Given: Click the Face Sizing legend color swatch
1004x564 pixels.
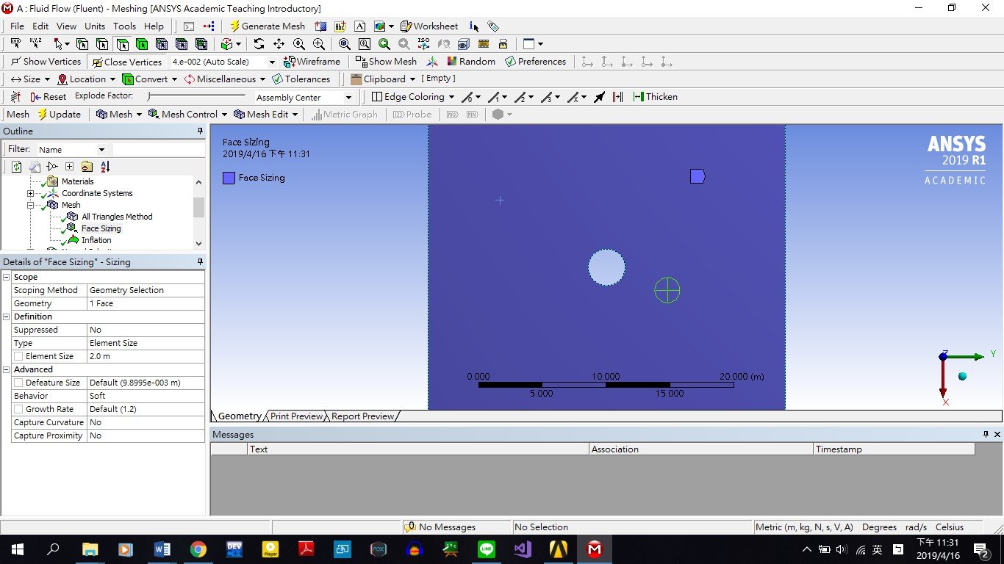Looking at the screenshot, I should click(x=229, y=178).
